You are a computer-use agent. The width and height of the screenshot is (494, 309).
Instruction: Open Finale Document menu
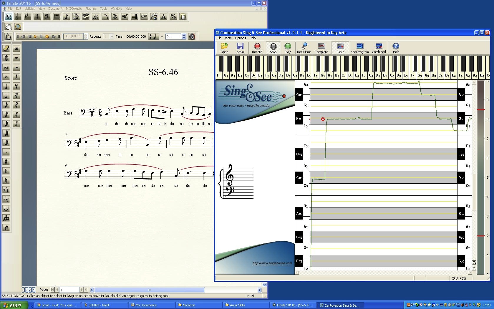pos(55,9)
